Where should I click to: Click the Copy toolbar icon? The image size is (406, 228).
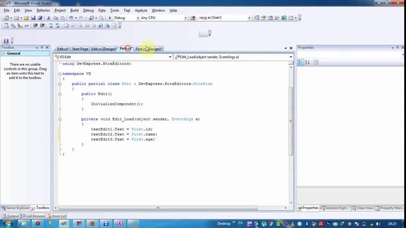55,18
